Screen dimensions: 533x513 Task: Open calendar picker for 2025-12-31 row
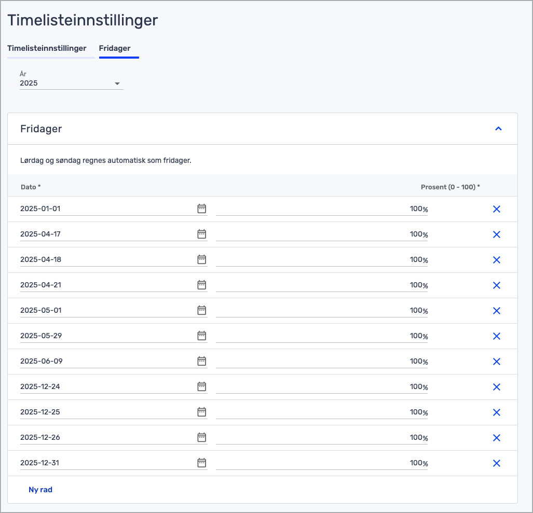pos(202,463)
